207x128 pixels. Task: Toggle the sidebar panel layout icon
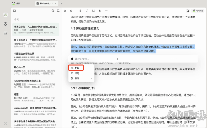[x=14, y=11]
